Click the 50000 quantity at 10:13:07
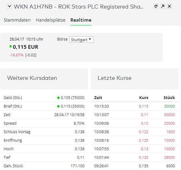This screenshot has height=170, width=181. (170, 115)
